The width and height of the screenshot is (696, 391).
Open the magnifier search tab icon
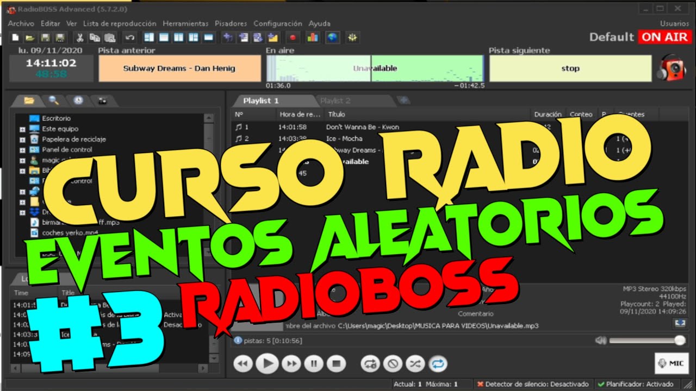point(53,100)
